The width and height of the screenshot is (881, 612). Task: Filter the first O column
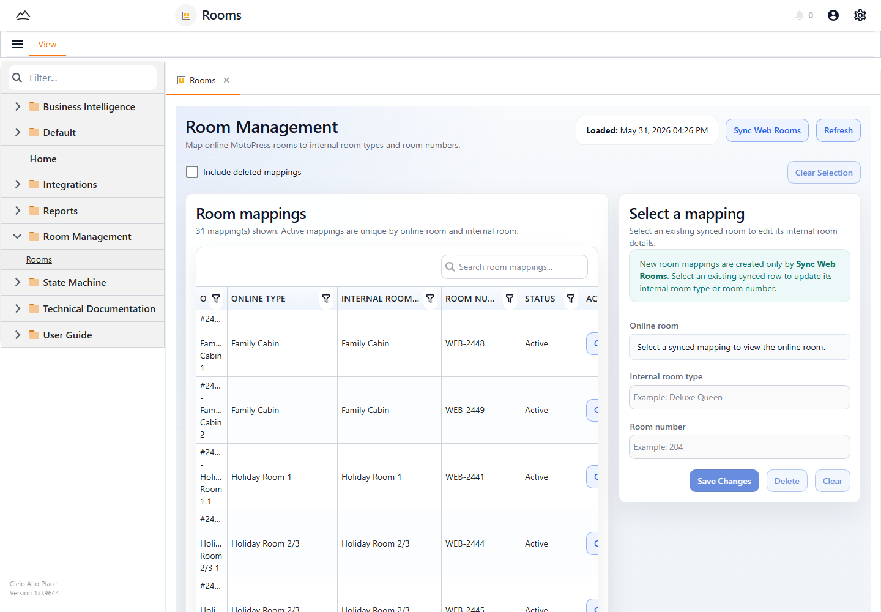[216, 299]
